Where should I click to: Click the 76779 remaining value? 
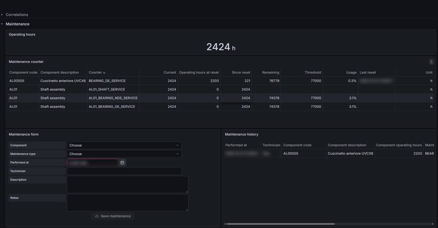point(274,81)
